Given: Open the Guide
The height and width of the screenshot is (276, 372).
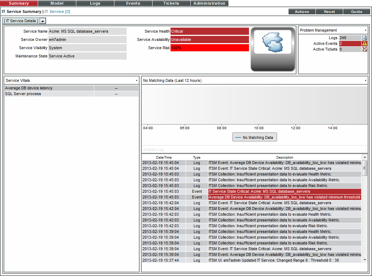Looking at the screenshot, I should pos(356,11).
